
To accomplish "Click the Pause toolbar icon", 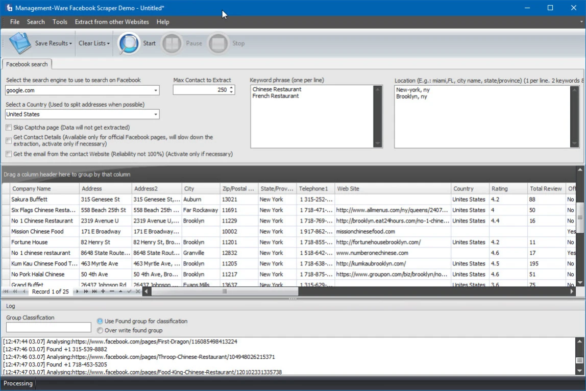I will click(x=172, y=43).
